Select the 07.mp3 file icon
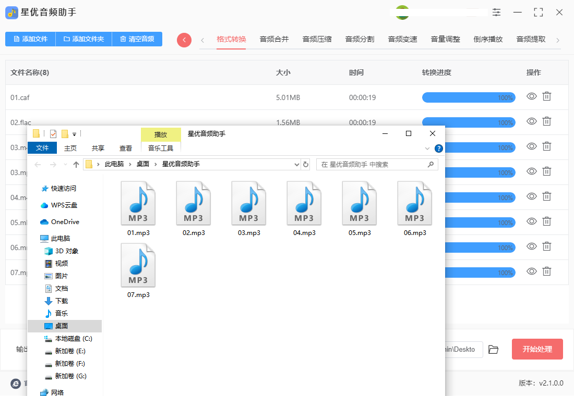The image size is (574, 396). (138, 265)
